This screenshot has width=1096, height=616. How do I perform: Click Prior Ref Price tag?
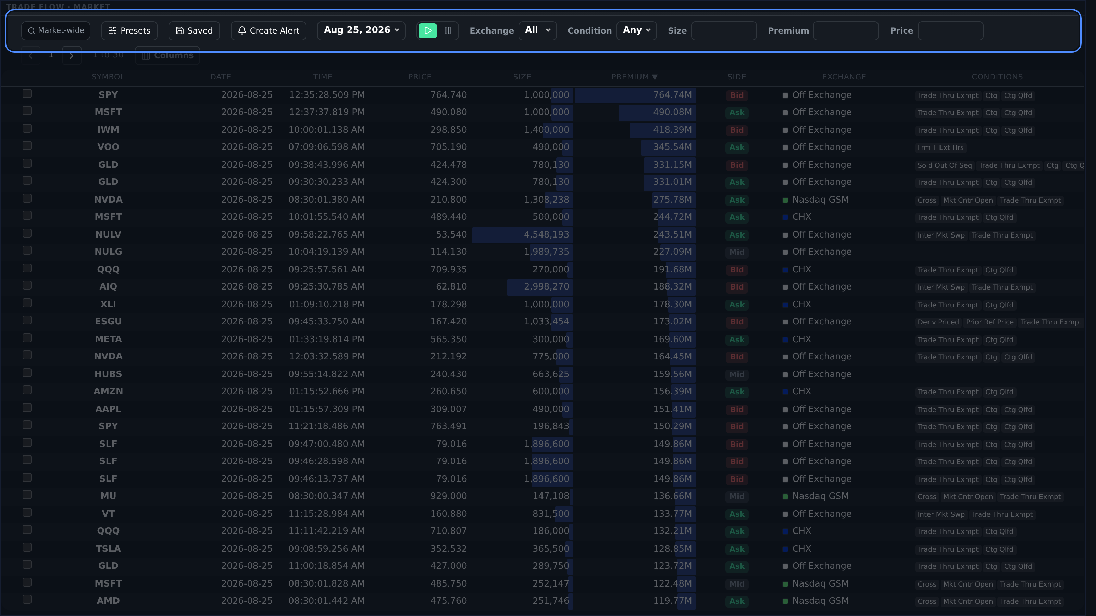(x=989, y=322)
